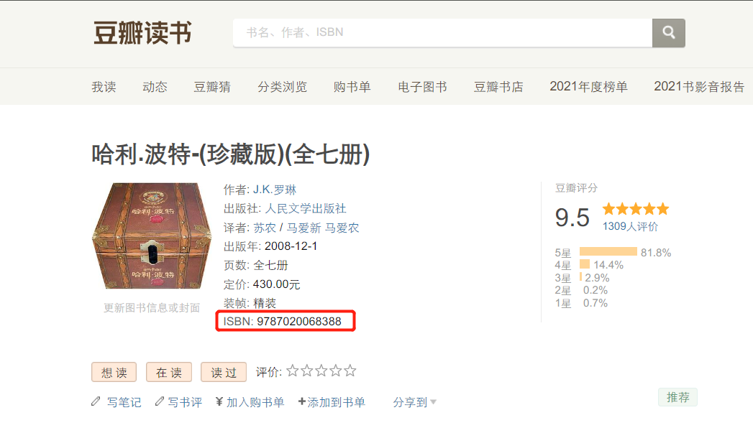Click the 写书评 link
The image size is (753, 433).
point(185,402)
